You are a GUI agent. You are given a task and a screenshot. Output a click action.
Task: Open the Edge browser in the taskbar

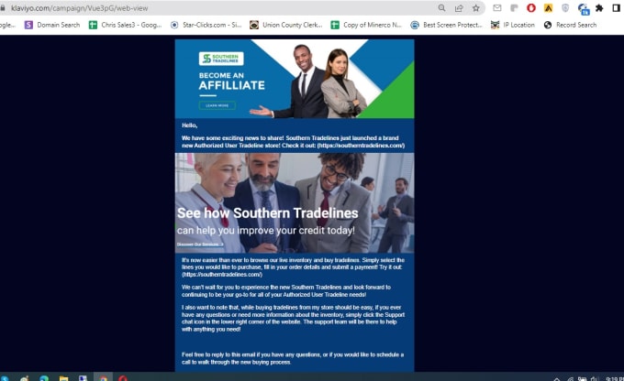[44, 378]
